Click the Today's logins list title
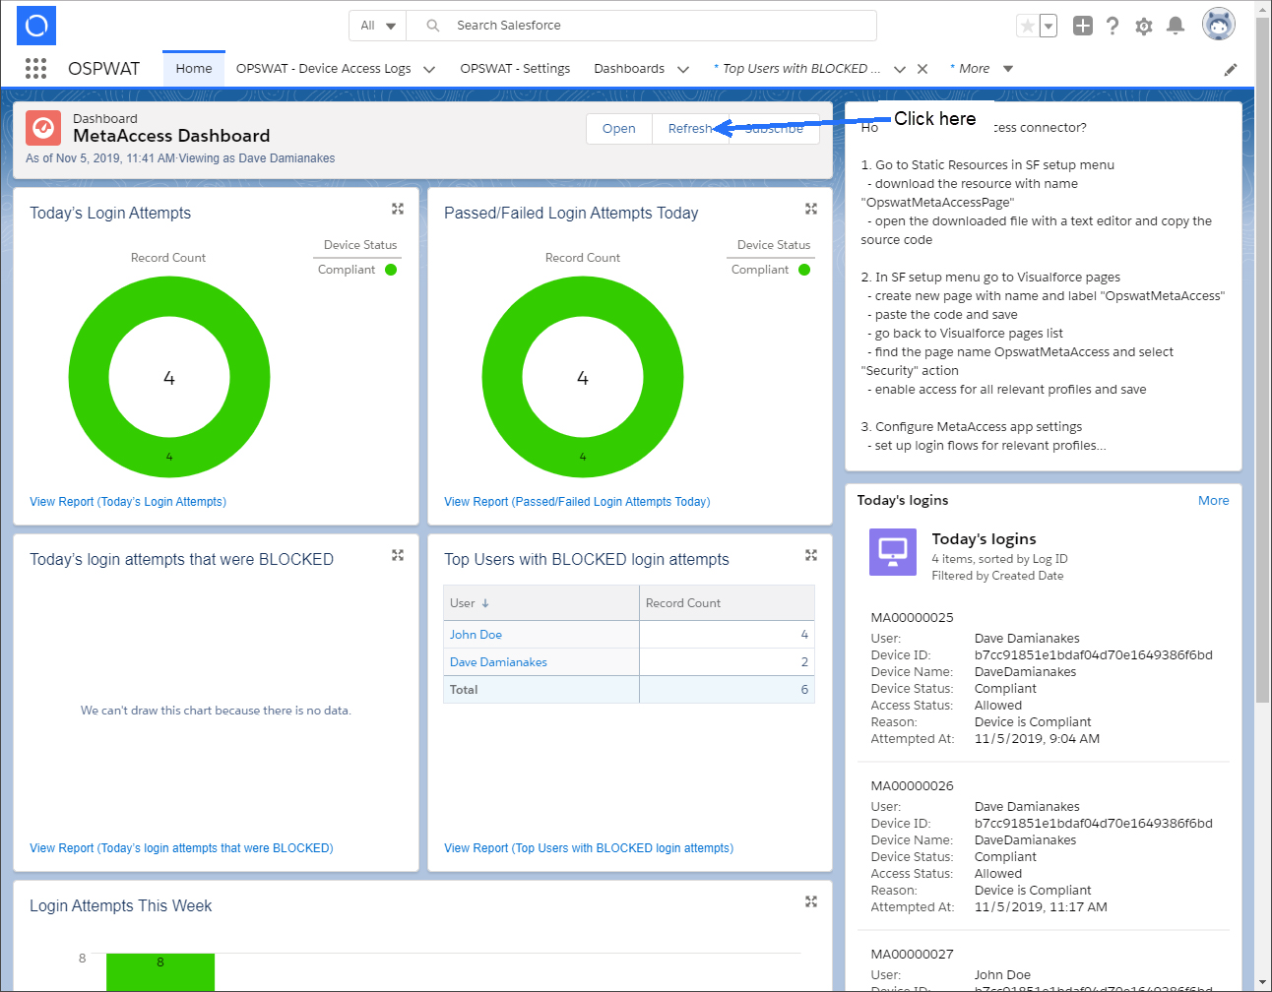The width and height of the screenshot is (1272, 992). click(x=984, y=539)
